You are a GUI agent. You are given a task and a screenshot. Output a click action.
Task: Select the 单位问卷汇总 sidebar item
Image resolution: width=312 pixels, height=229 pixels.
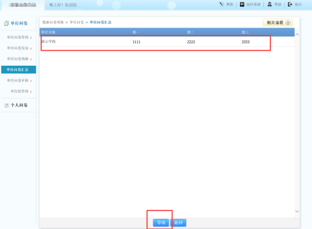[x=19, y=70]
